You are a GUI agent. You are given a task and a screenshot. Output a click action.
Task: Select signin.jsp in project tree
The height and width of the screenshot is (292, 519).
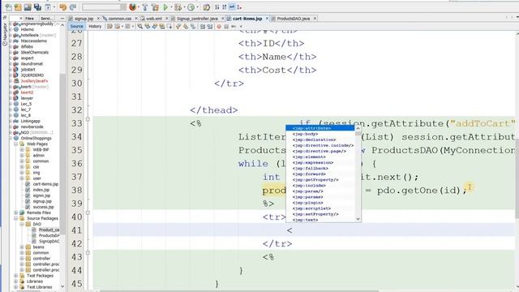pos(41,195)
